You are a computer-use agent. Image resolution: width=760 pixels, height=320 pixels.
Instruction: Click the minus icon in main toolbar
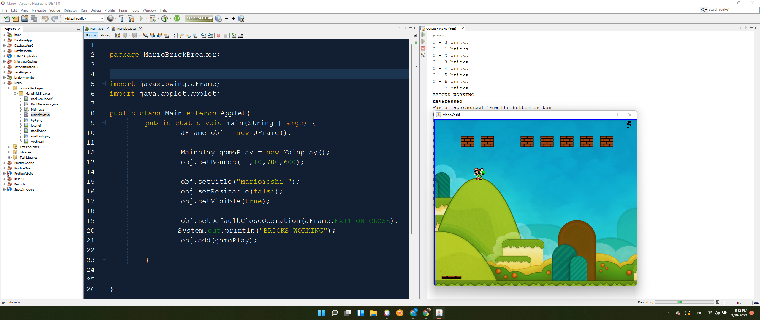(x=227, y=19)
